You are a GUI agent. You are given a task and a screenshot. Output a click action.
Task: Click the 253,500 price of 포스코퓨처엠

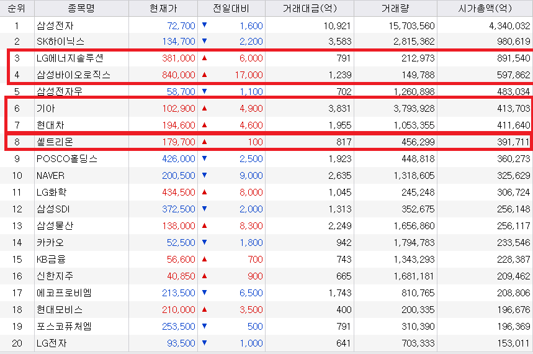(x=179, y=327)
